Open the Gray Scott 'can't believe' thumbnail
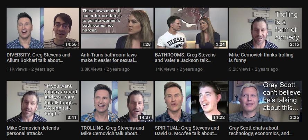The image size is (308, 140). [x=265, y=101]
